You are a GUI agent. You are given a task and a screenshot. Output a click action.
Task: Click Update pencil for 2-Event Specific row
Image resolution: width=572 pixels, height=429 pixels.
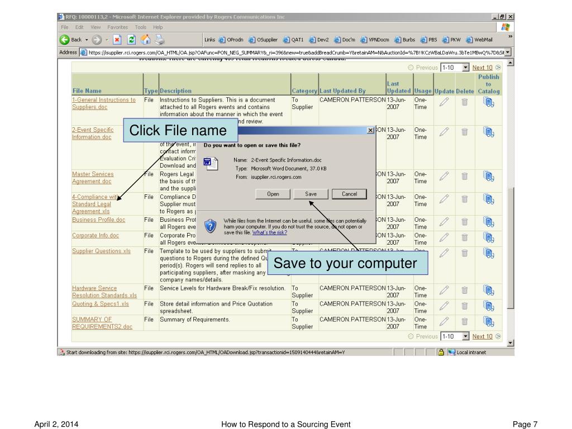[444, 132]
